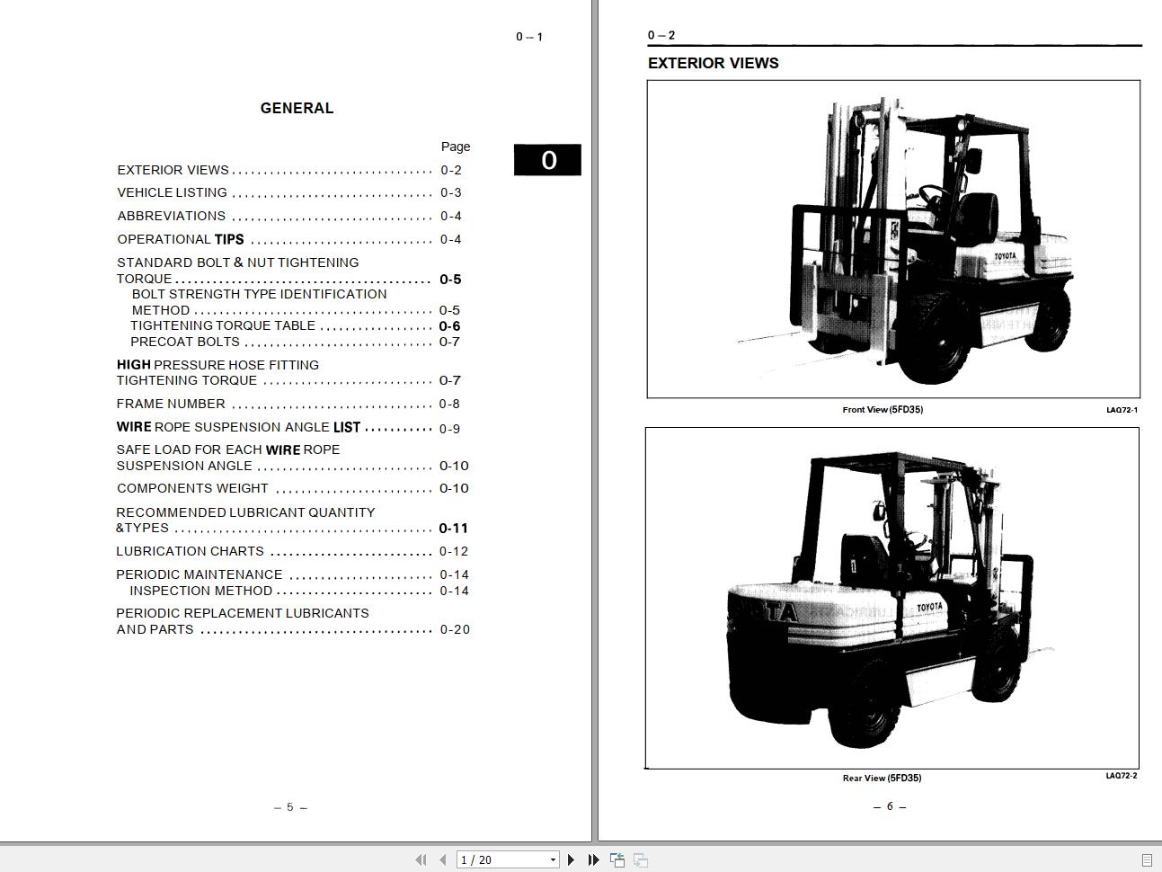Image resolution: width=1162 pixels, height=872 pixels.
Task: Click the Page column label
Action: tap(456, 147)
